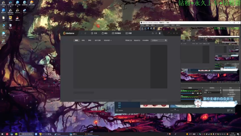Open the 帮助 Help menu in OBS
The image size is (241, 136).
tap(178, 25)
